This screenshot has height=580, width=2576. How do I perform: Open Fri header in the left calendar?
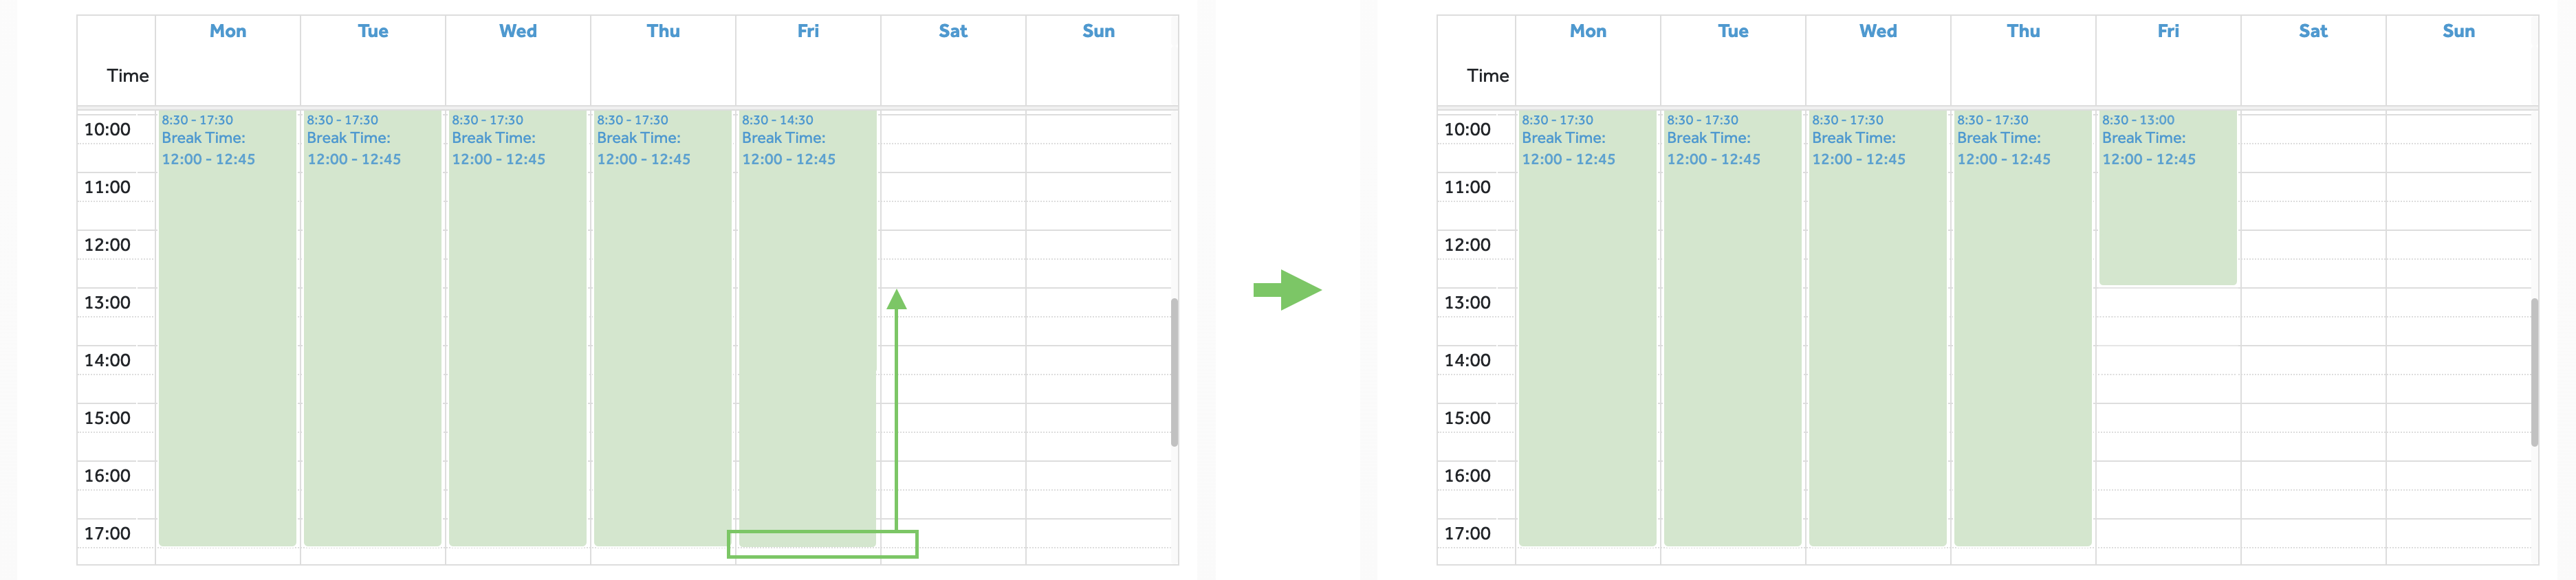808,31
